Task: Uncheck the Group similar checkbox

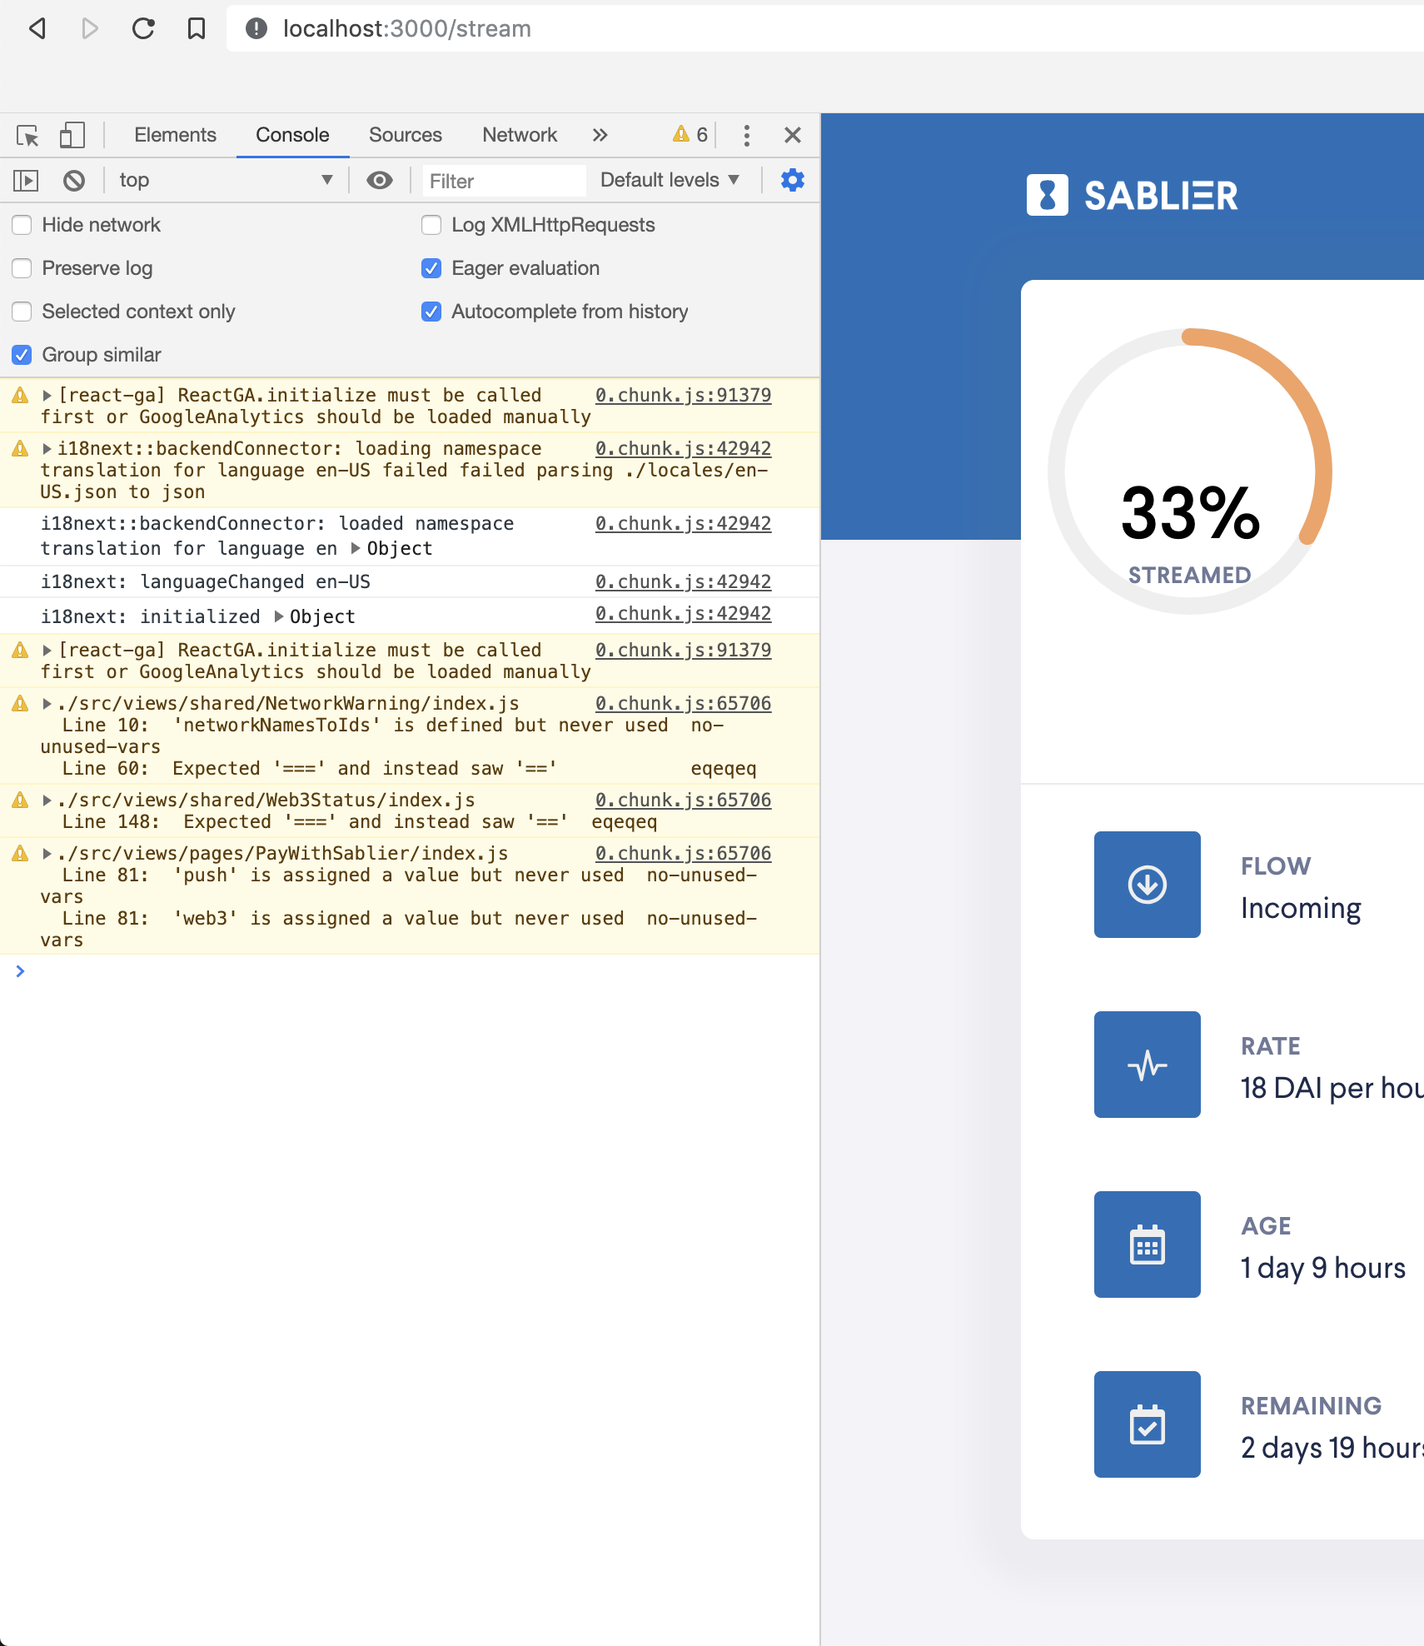Action: [x=22, y=355]
